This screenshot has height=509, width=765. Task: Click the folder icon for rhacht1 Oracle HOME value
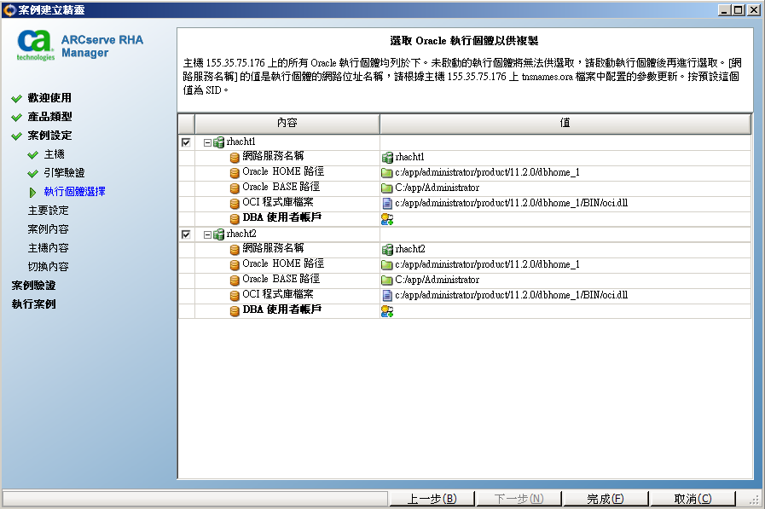click(387, 172)
